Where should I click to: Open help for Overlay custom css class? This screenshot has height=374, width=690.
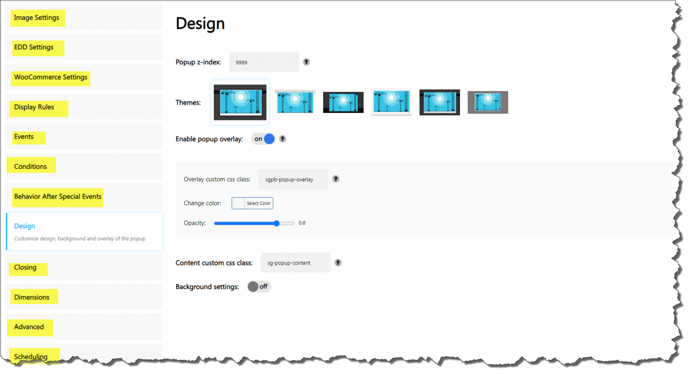click(336, 179)
